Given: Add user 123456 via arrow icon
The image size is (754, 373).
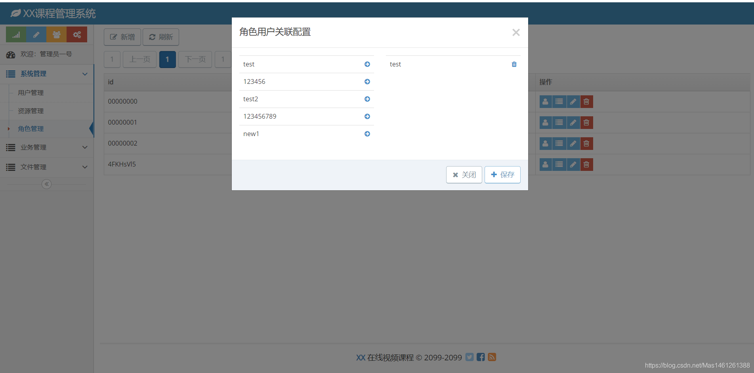Looking at the screenshot, I should click(367, 81).
